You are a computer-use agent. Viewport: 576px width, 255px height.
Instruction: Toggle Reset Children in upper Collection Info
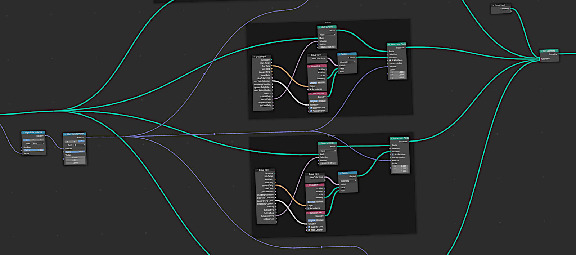tap(311, 111)
